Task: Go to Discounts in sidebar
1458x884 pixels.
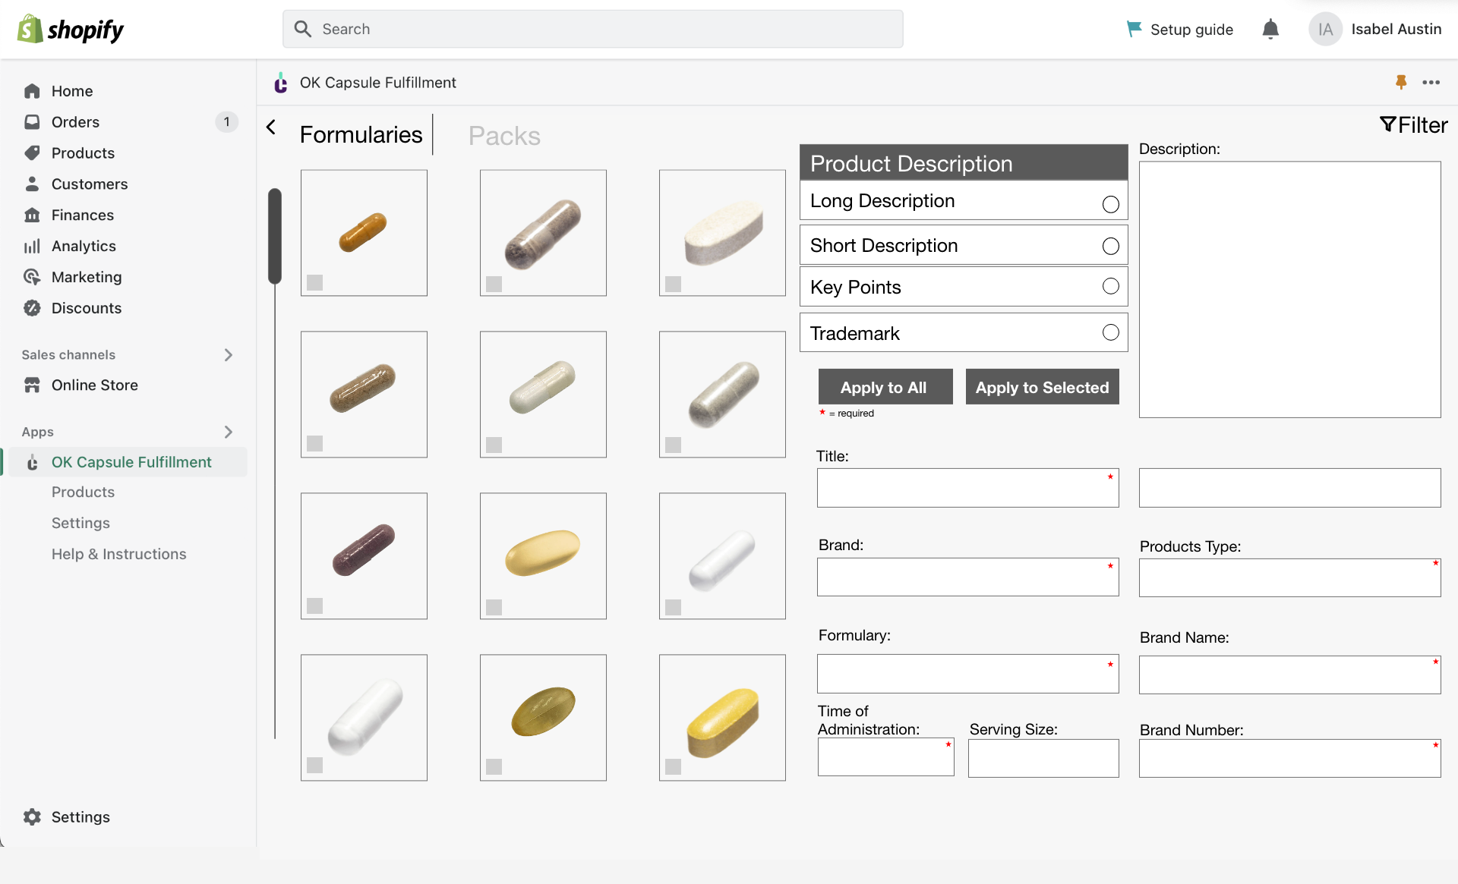Action: coord(86,308)
